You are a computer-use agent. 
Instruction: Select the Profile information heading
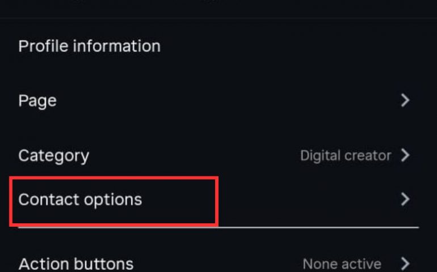pyautogui.click(x=89, y=46)
